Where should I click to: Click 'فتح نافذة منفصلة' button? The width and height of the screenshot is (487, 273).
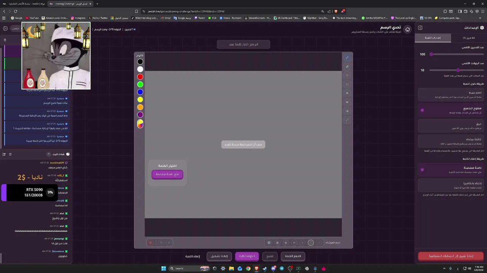click(x=167, y=174)
